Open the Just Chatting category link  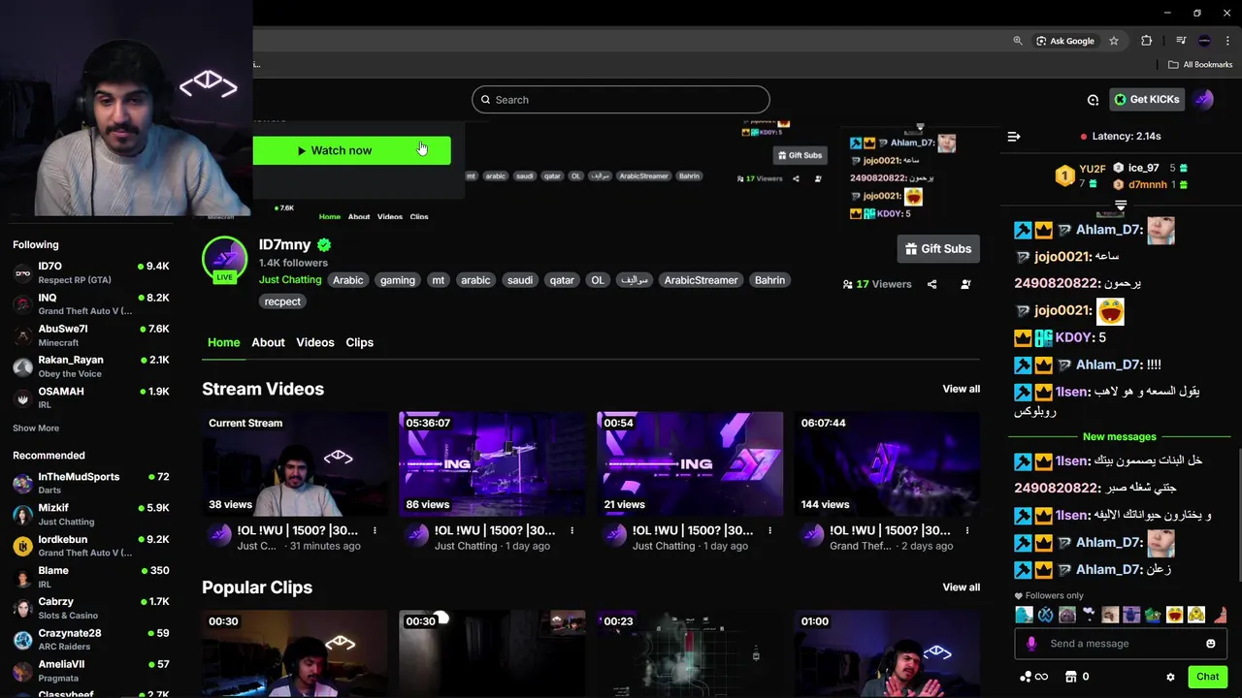tap(290, 279)
